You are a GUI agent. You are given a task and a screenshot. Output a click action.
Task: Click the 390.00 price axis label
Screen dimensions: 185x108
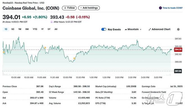click(178, 62)
